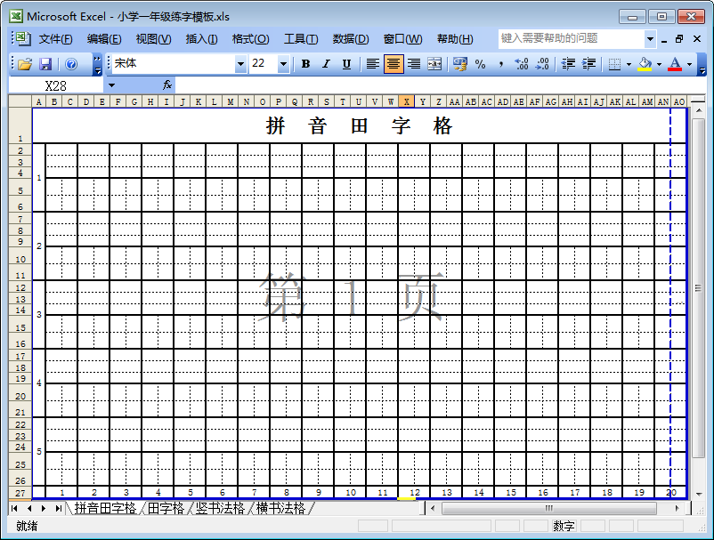Viewport: 714px width, 540px height.
Task: Align text left
Action: coord(372,64)
